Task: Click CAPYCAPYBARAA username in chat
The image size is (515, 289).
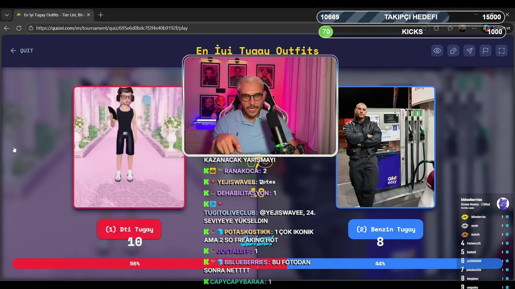Action: click(237, 282)
